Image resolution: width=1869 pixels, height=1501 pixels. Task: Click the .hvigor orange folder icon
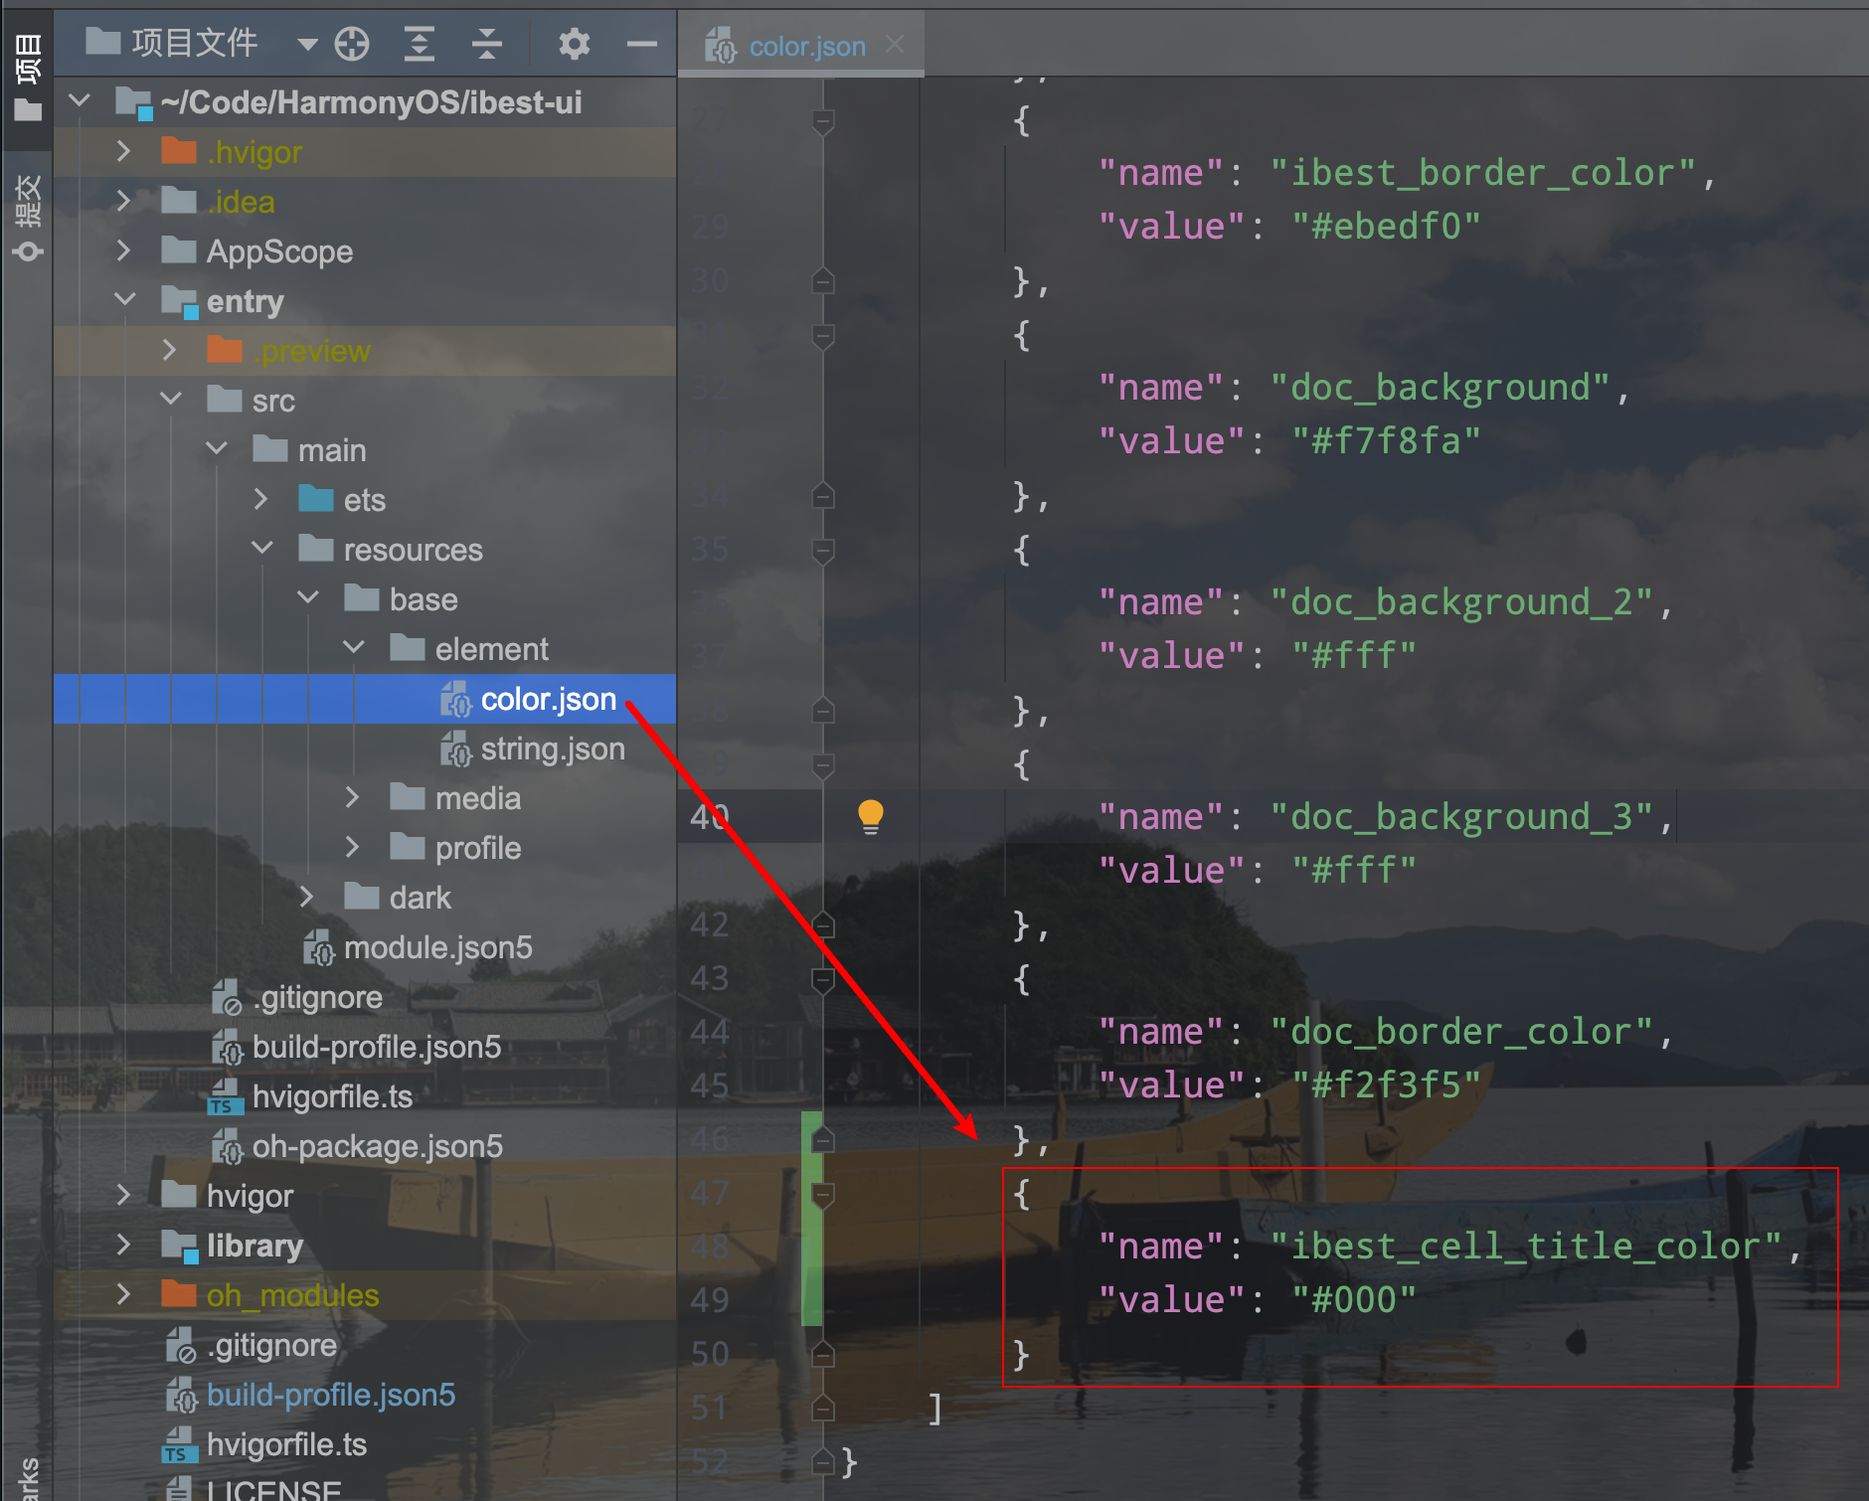tap(179, 150)
